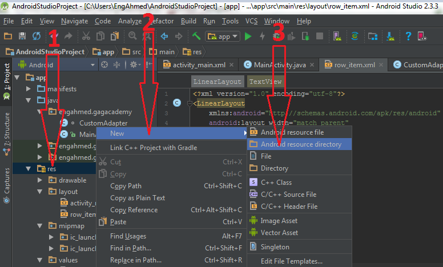
Task: Click the LinearLayout breadcrumb
Action: pos(218,82)
